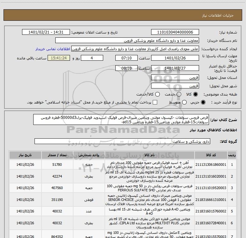Toggle the اسناد خزانه اسلامی payment checkbox
246x238 pixels.
pos(155,102)
